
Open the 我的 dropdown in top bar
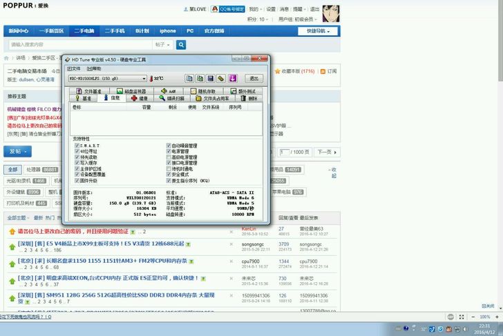pos(256,9)
